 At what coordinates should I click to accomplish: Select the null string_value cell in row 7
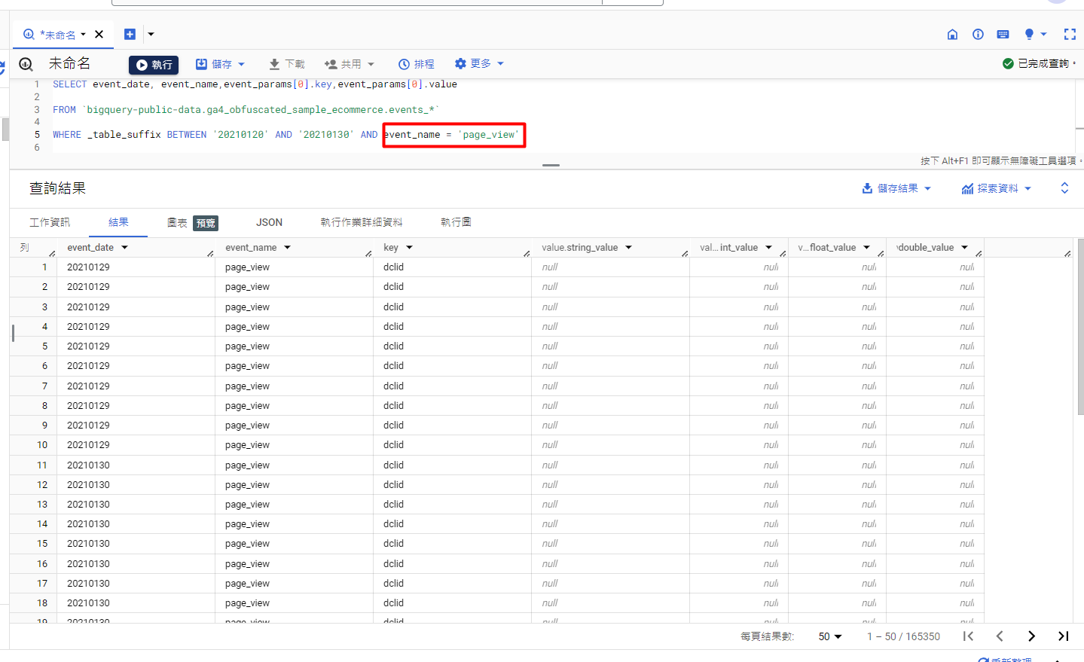[x=610, y=386]
